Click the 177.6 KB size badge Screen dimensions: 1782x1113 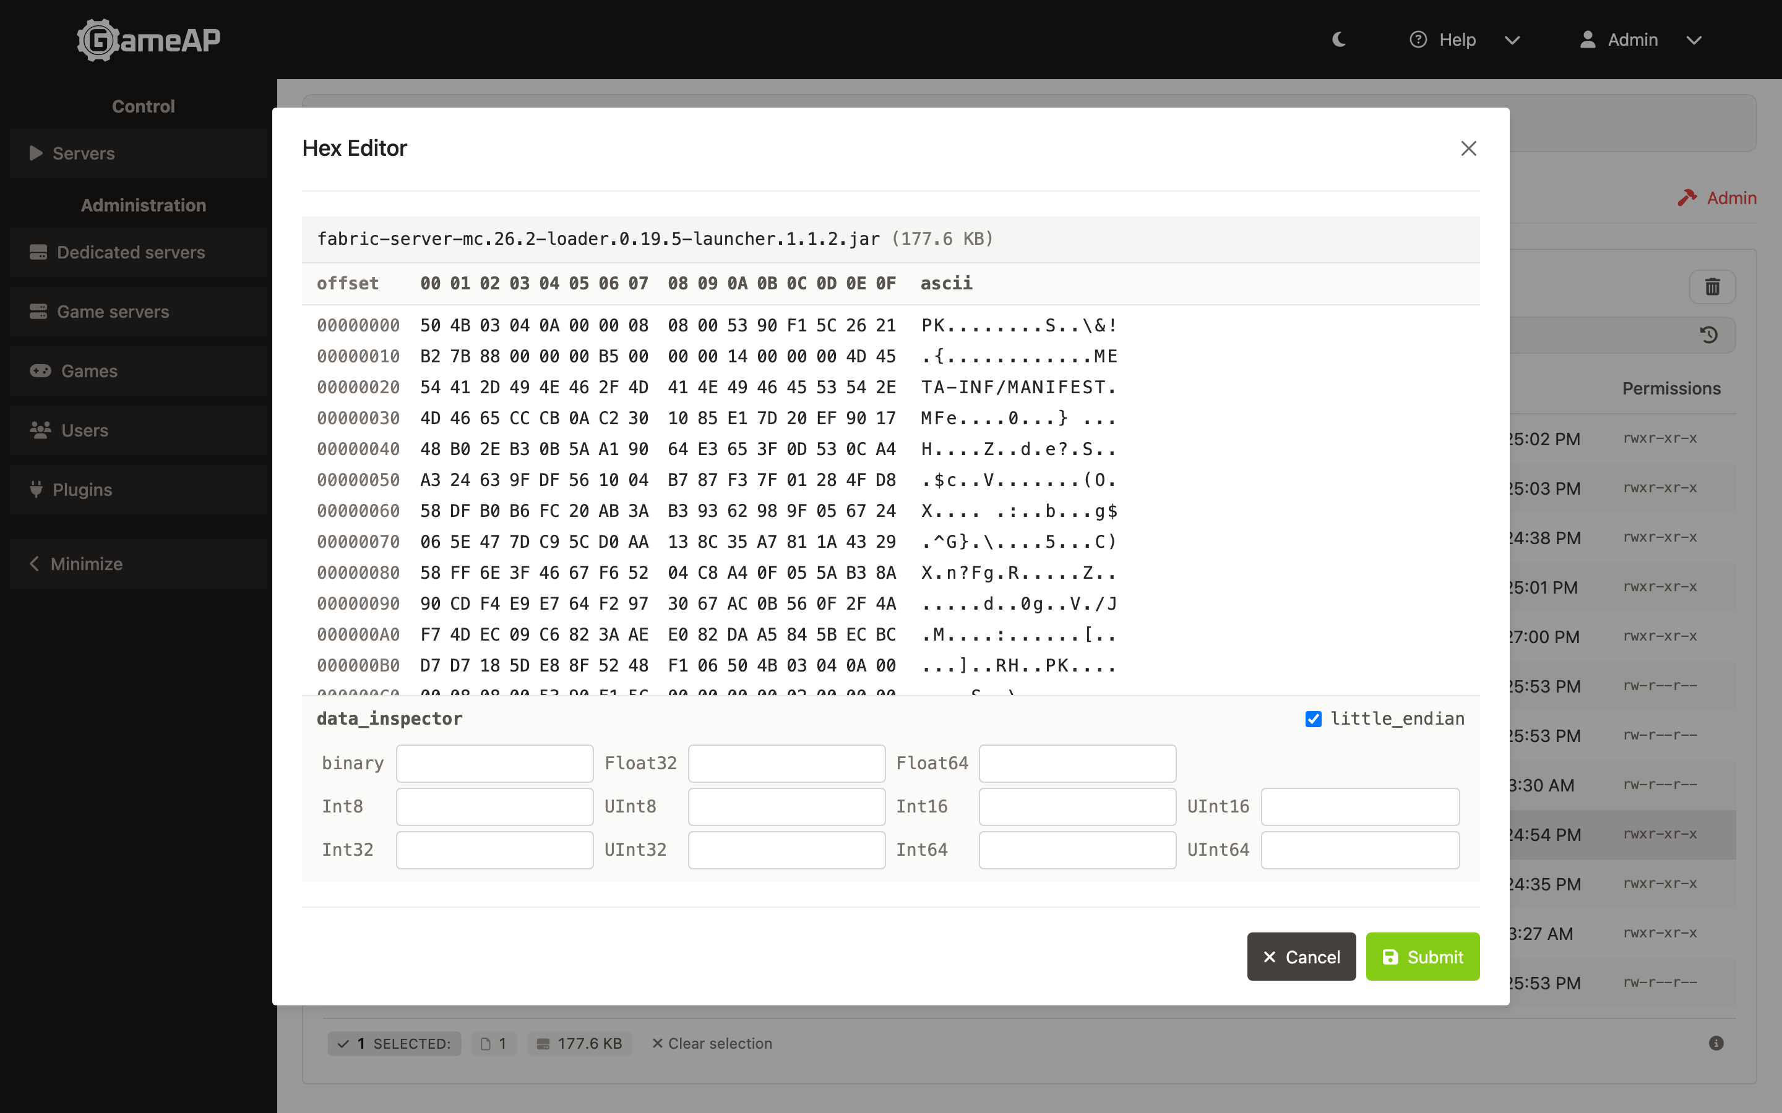[x=580, y=1044]
